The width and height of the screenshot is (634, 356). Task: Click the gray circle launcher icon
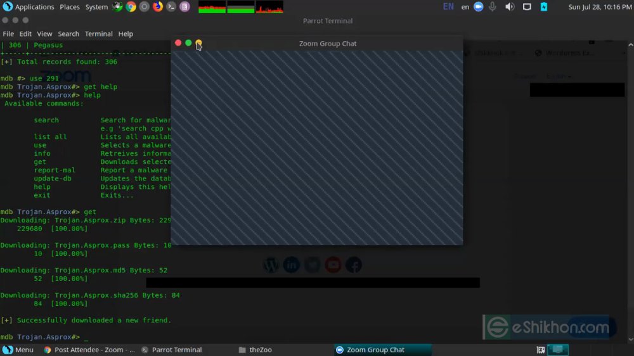click(x=145, y=7)
